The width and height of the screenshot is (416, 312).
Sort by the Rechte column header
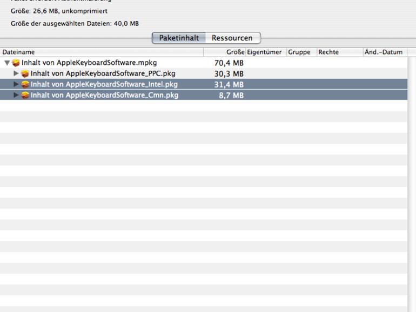tap(340, 52)
